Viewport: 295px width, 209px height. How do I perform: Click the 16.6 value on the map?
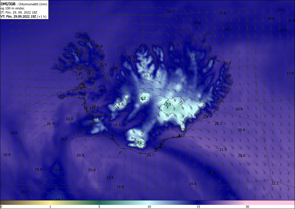[14, 133]
